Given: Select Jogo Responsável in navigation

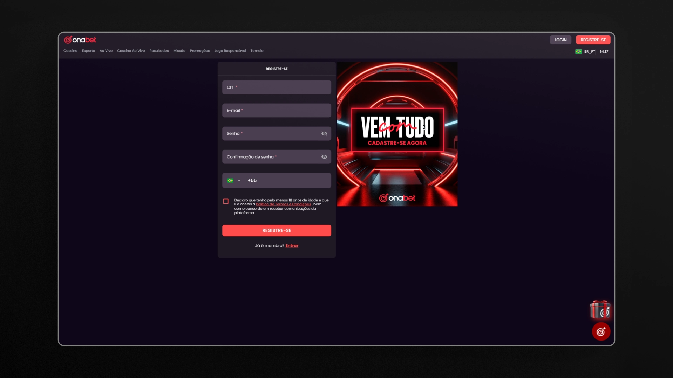Looking at the screenshot, I should click(230, 51).
